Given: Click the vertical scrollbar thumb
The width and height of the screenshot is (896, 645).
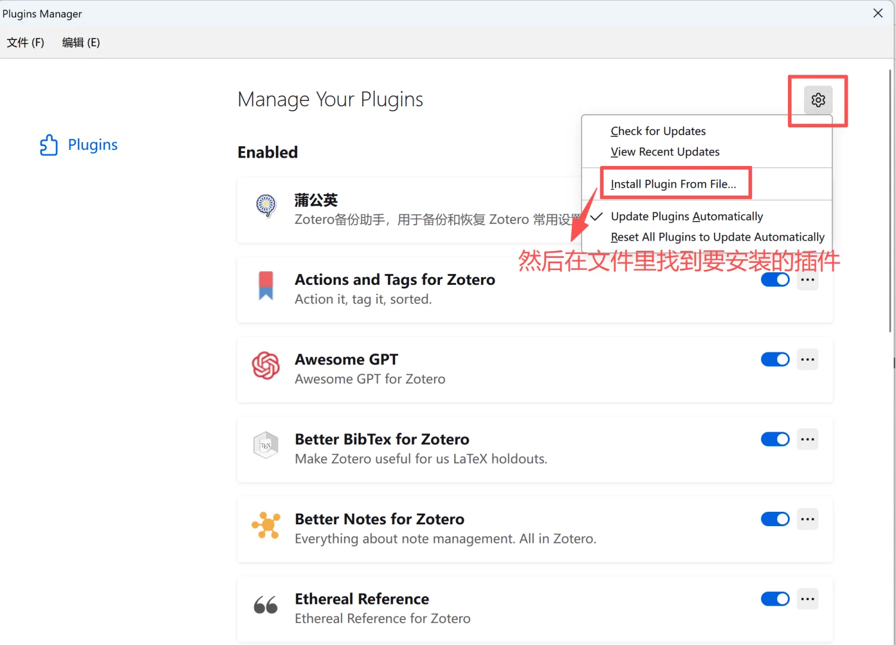Looking at the screenshot, I should [x=890, y=201].
